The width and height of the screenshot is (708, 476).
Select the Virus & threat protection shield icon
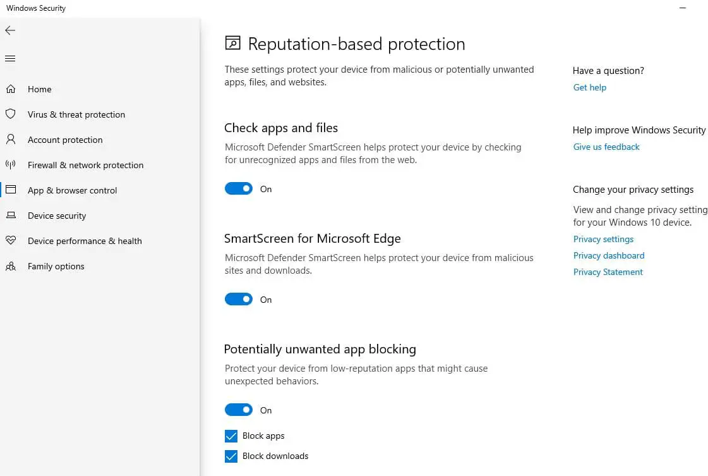click(11, 114)
